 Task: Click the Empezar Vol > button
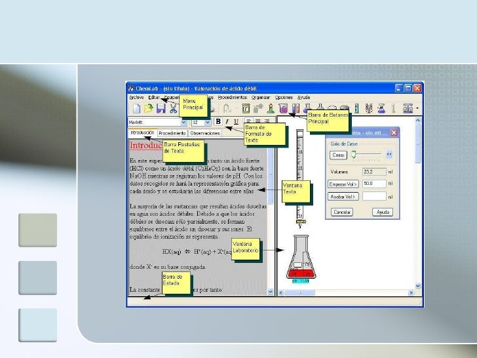(343, 184)
